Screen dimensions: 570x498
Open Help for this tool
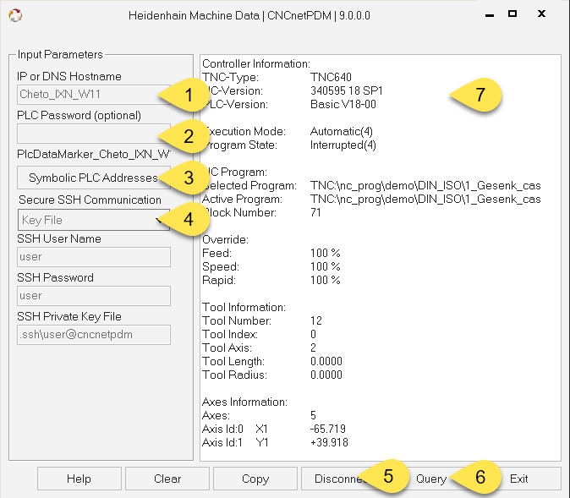(x=79, y=479)
